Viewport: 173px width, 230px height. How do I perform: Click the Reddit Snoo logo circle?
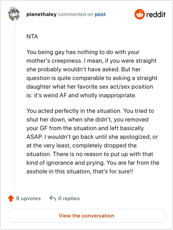click(x=139, y=14)
